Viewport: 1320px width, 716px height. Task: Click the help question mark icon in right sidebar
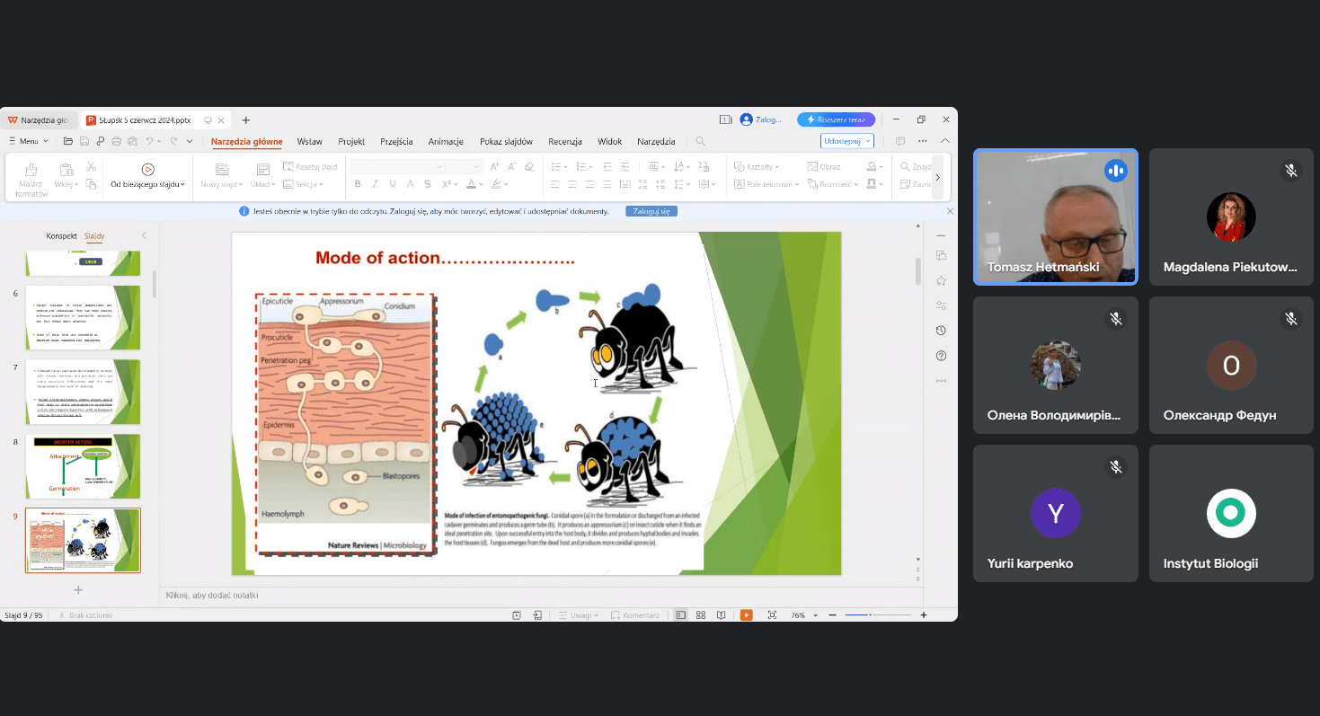[x=941, y=356]
